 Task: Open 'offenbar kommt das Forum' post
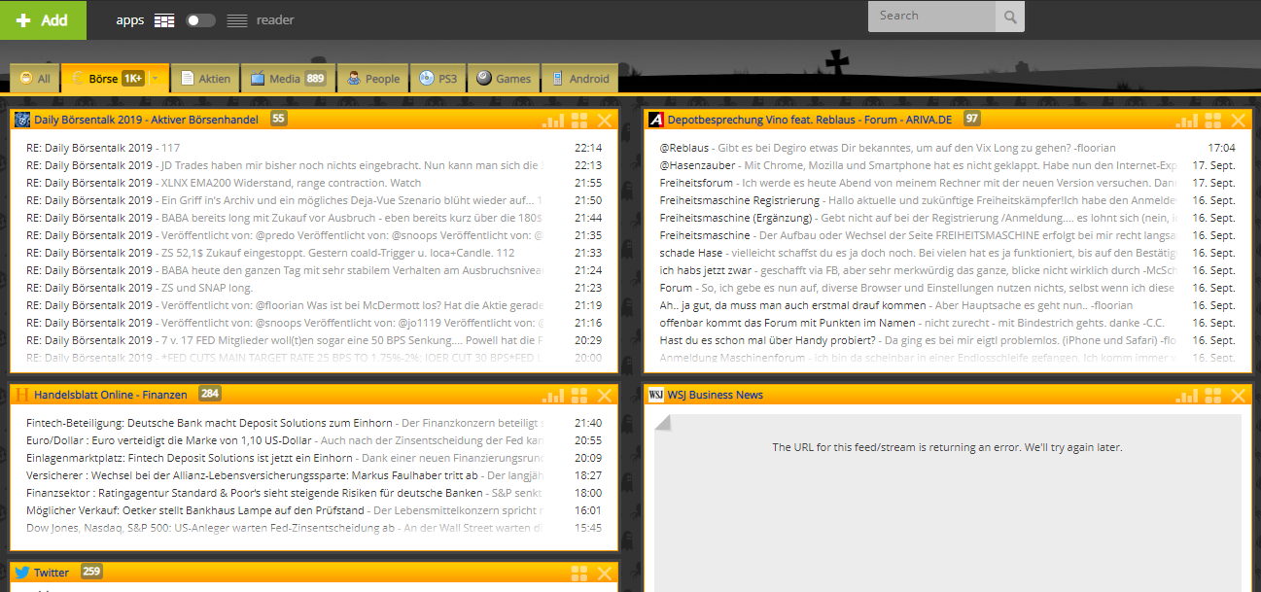coord(948,323)
